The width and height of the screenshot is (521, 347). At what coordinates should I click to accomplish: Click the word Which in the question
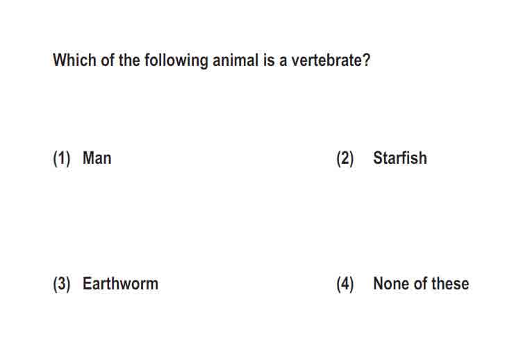[74, 60]
